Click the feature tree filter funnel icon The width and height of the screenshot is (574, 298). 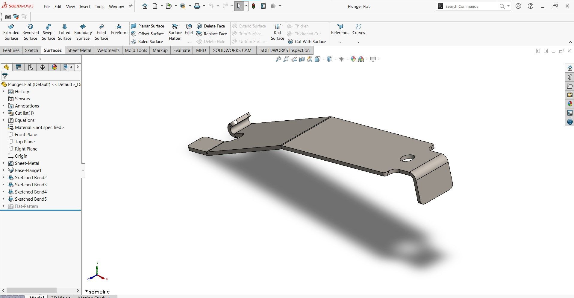5,76
